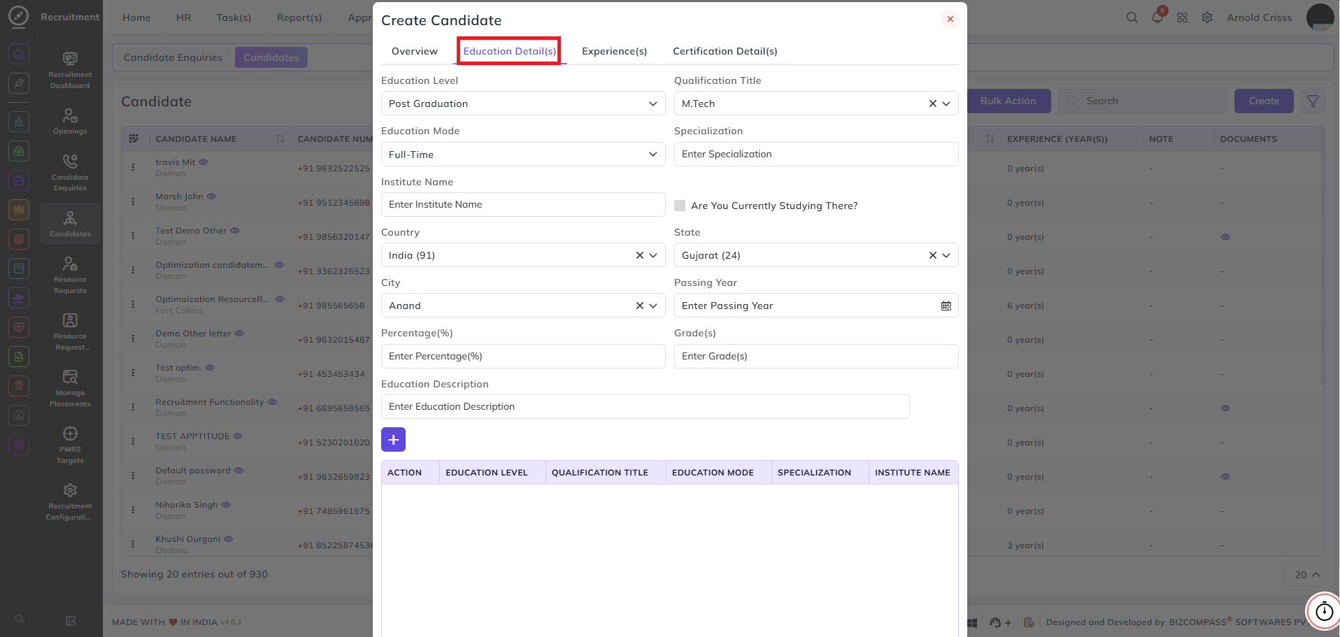This screenshot has width=1340, height=637.
Task: Click the Grade(s) input field
Action: coord(816,357)
